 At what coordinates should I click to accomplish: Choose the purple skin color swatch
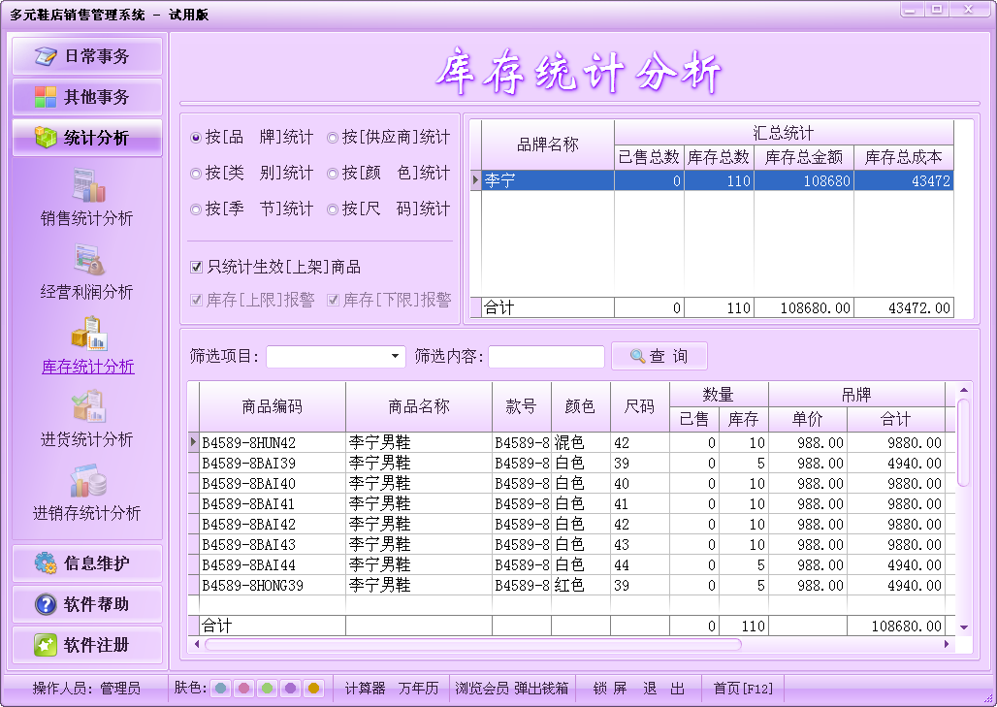(291, 688)
